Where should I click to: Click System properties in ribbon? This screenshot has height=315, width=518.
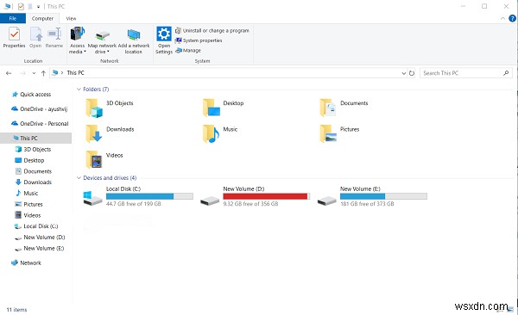(199, 40)
